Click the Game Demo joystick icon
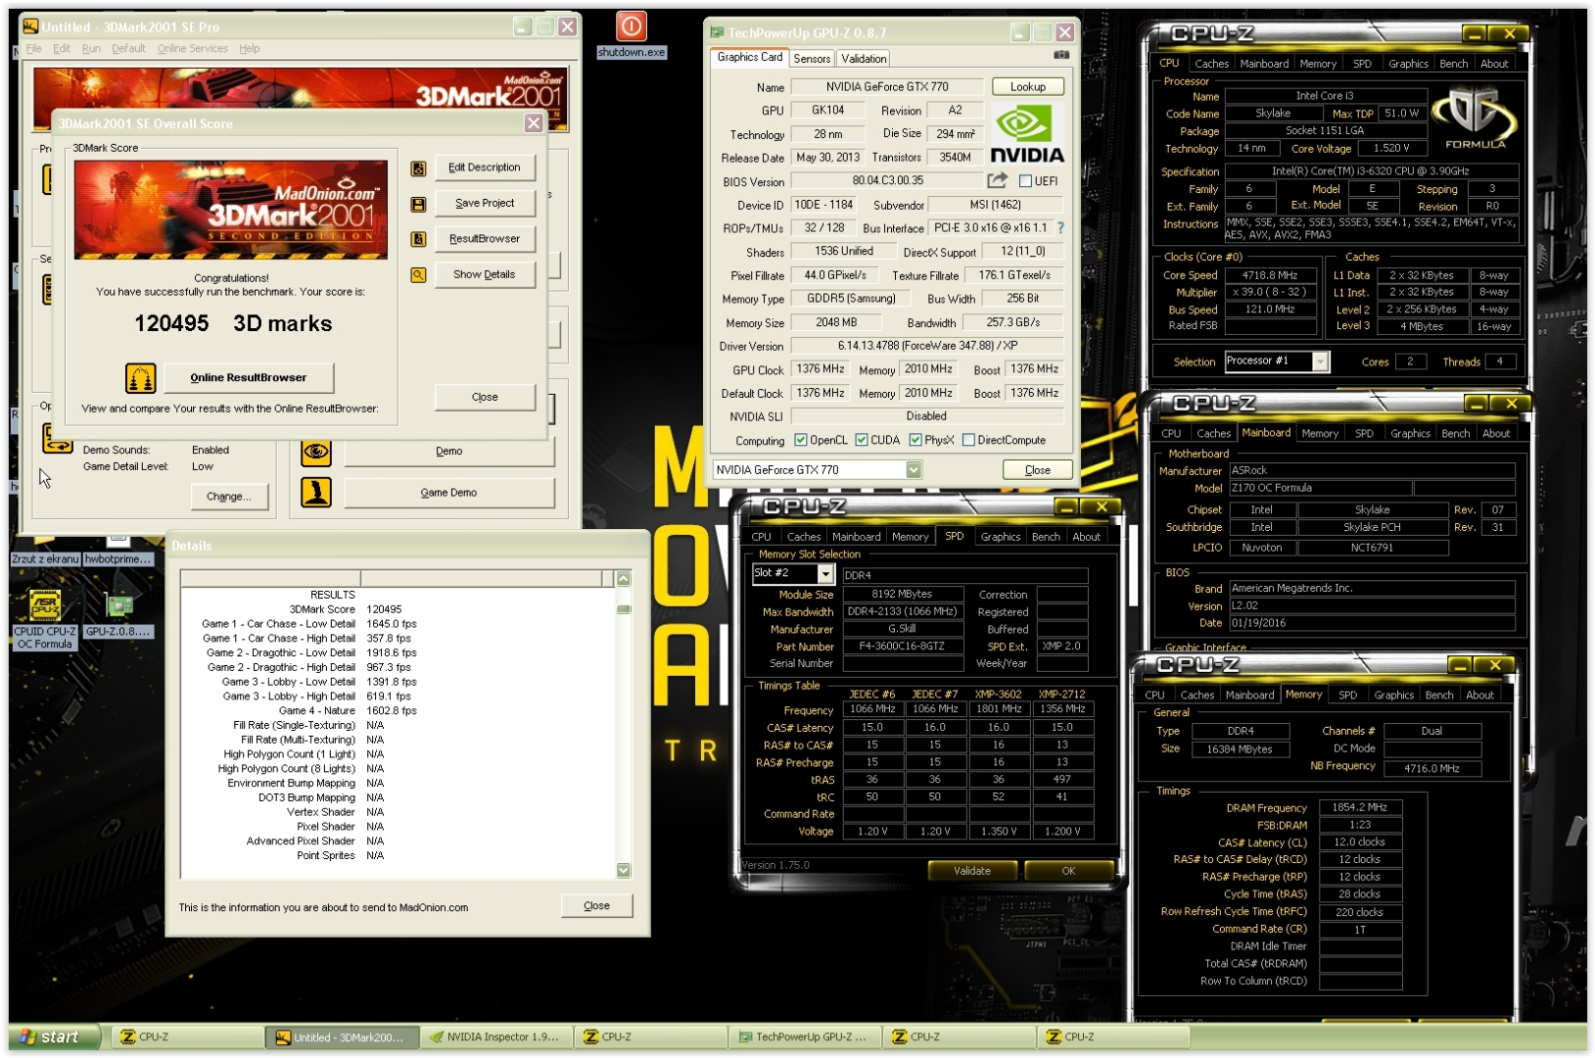The width and height of the screenshot is (1595, 1058). pyautogui.click(x=316, y=493)
